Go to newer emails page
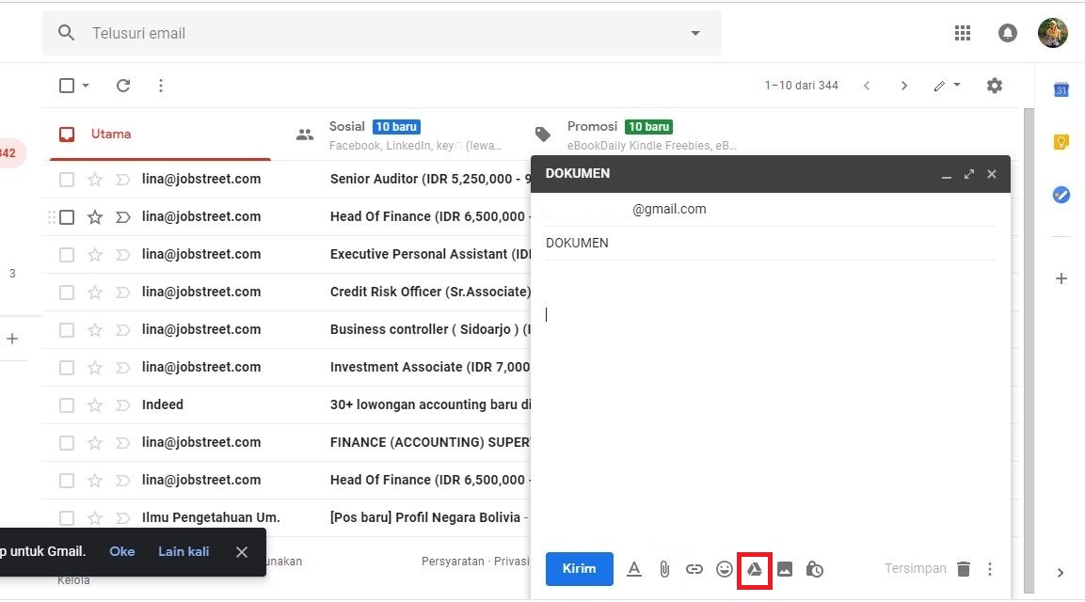 click(867, 85)
